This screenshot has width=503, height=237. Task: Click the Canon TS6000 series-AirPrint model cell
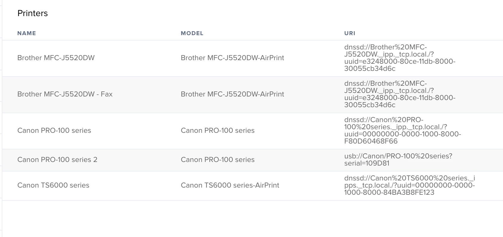[x=230, y=185]
